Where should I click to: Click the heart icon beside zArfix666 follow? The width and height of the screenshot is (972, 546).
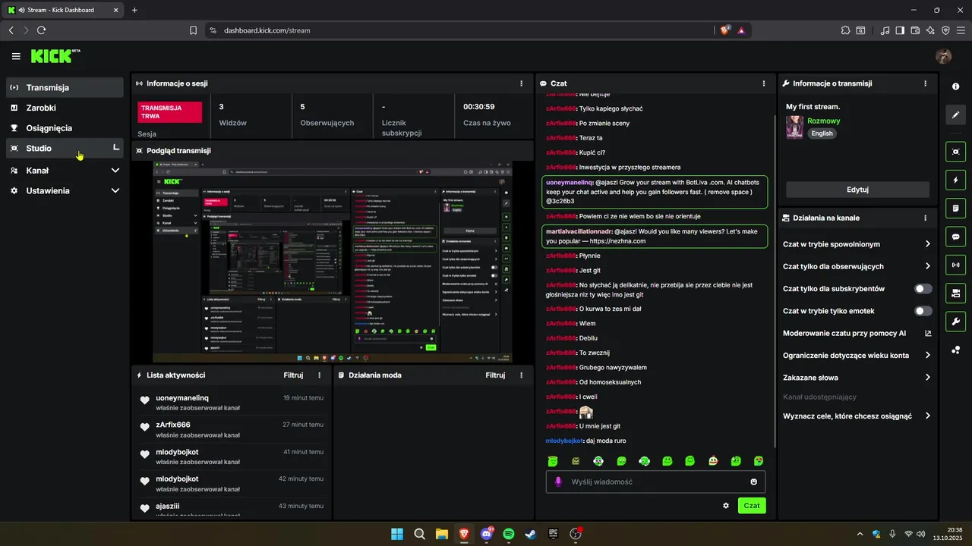coord(145,428)
